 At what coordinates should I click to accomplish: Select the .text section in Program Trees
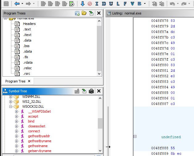point(27,29)
